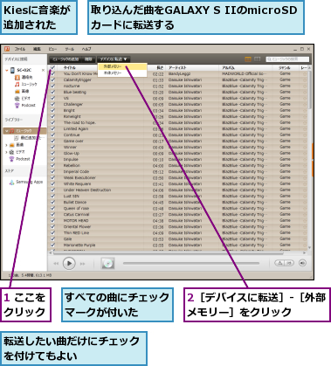Open the Help (ヘルプ) menu
The height and width of the screenshot is (366, 331).
[x=86, y=49]
